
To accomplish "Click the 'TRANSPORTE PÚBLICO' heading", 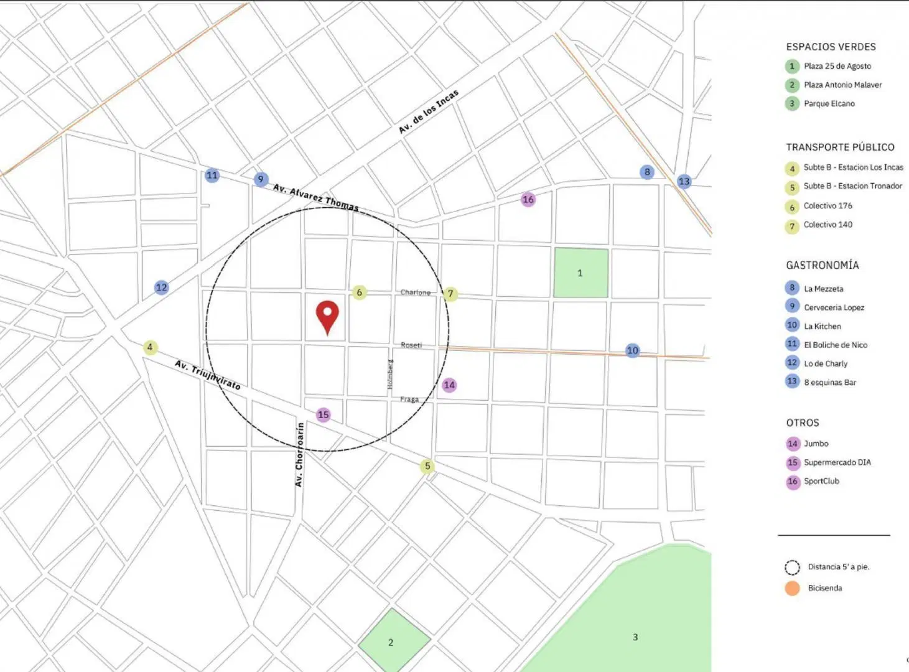I will (x=841, y=147).
